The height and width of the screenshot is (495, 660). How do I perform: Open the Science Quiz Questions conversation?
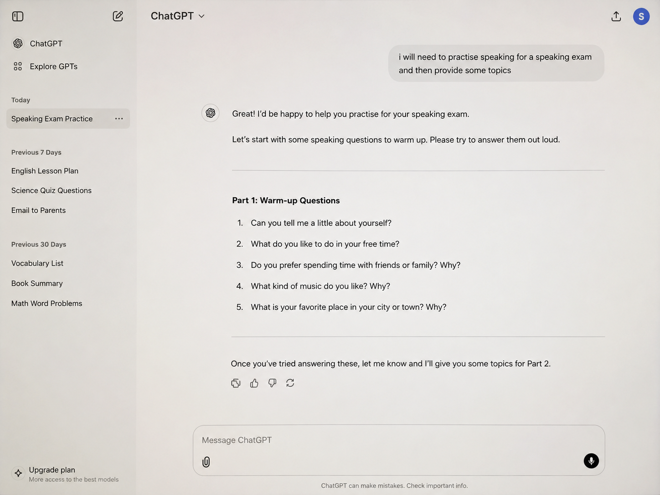(52, 191)
